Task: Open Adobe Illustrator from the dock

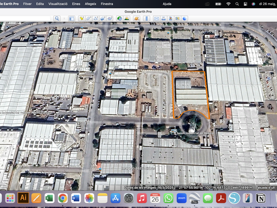Action: click(23, 198)
